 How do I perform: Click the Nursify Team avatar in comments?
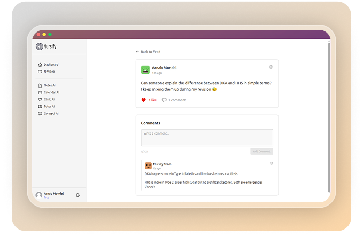[148, 166]
